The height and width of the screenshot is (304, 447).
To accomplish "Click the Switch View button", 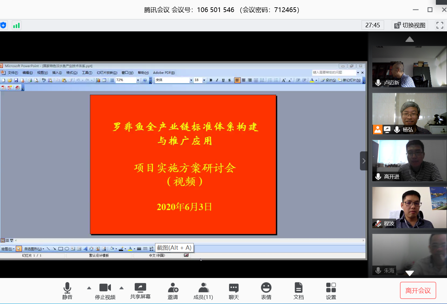I will [410, 25].
